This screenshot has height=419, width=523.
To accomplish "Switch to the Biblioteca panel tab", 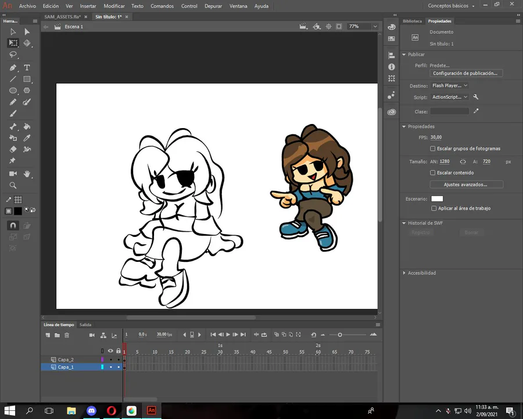I will tap(412, 21).
